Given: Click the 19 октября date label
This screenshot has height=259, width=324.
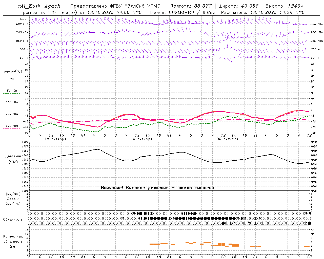Looking at the screenshot, I should (141, 139).
